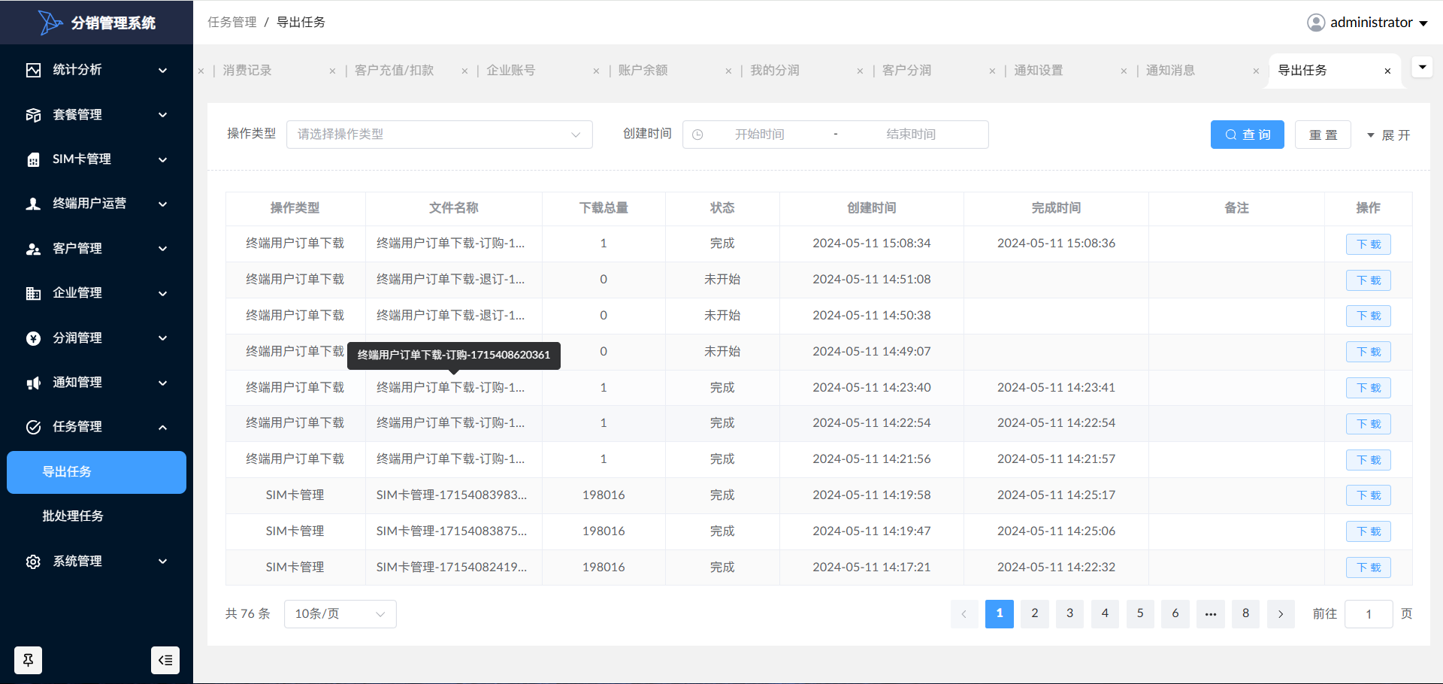Download the SIM卡管理 14:17:21 task
Image resolution: width=1443 pixels, height=684 pixels.
[1369, 567]
